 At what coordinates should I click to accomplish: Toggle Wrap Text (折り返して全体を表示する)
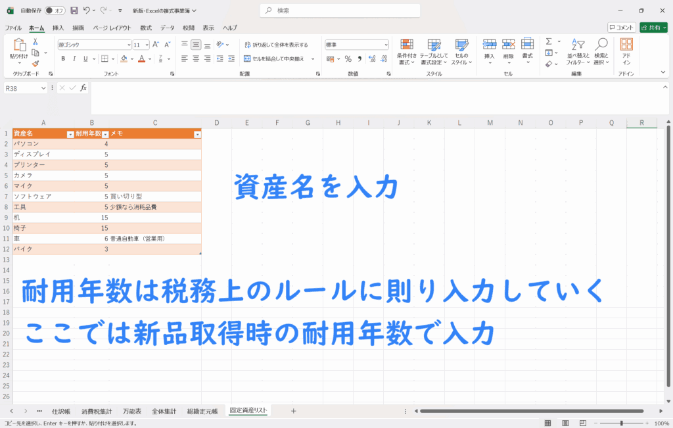pos(275,45)
